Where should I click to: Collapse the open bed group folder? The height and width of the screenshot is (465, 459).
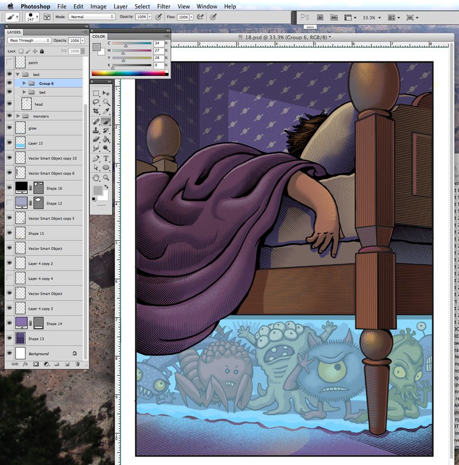[x=18, y=74]
